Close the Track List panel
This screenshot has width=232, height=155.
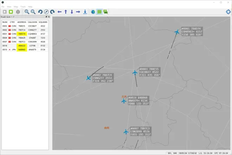[x=49, y=16]
